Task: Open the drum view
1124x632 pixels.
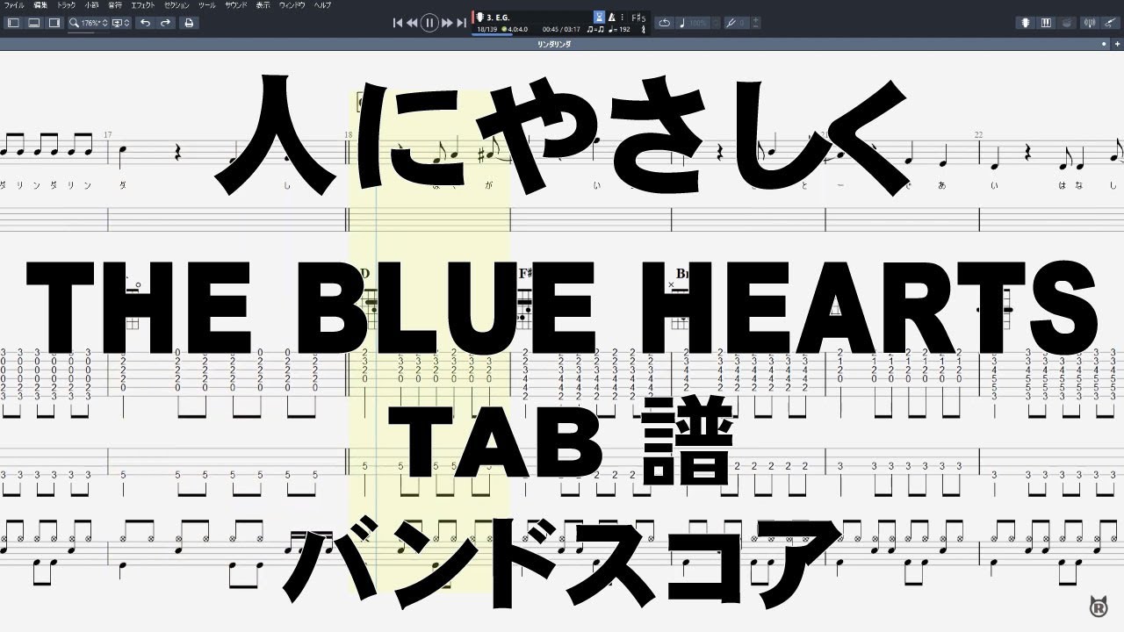Action: pyautogui.click(x=1066, y=23)
